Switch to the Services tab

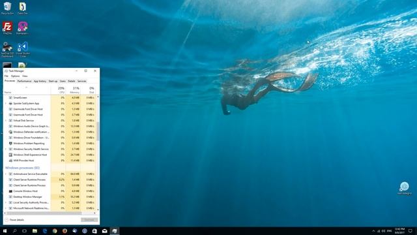pos(81,81)
